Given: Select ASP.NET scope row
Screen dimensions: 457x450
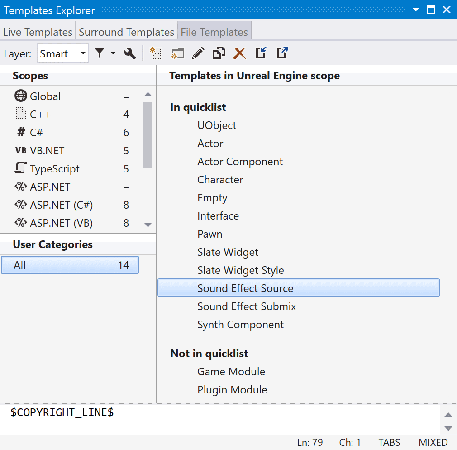Looking at the screenshot, I should click(71, 187).
